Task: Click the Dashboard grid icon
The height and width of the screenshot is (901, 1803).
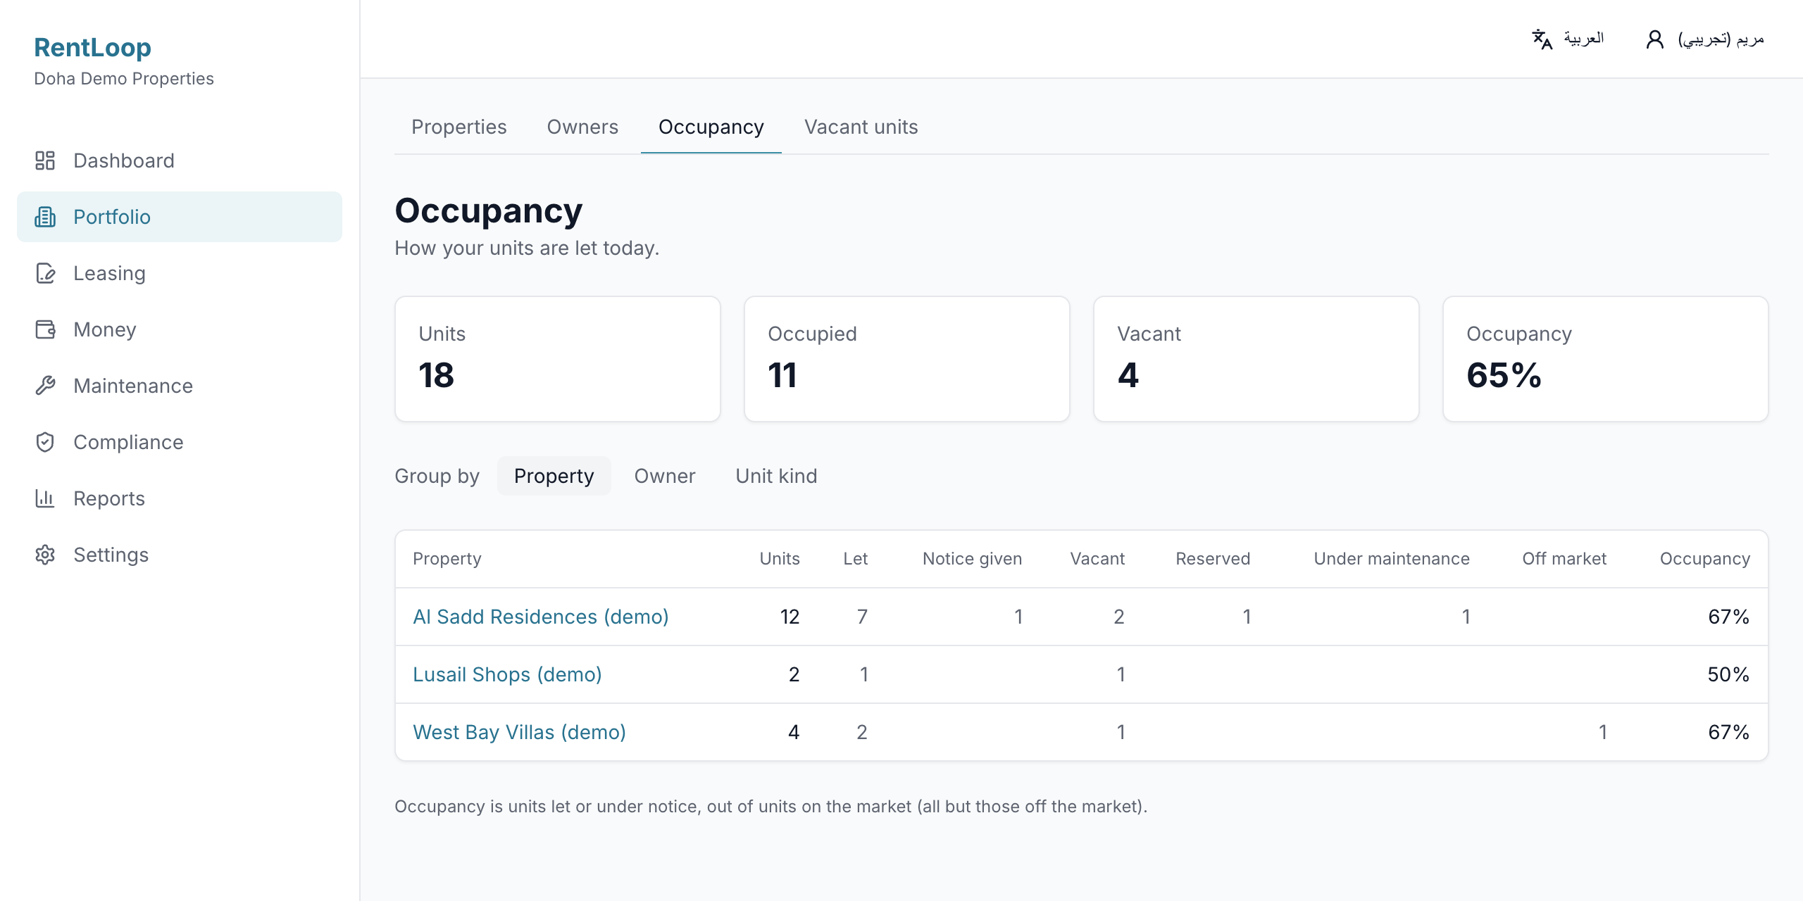Action: [45, 160]
